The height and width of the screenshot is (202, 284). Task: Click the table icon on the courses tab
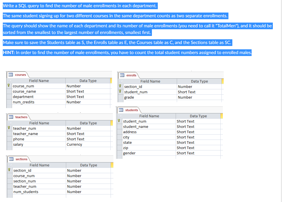(x=10, y=74)
